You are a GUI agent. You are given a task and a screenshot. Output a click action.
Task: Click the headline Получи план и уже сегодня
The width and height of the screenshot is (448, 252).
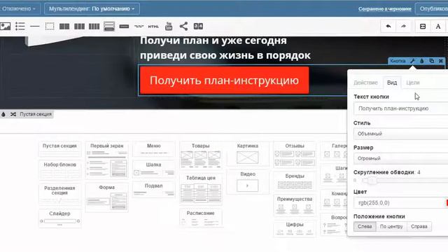coord(213,41)
